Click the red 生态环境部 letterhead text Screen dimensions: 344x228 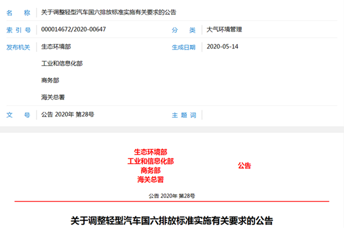(x=150, y=152)
